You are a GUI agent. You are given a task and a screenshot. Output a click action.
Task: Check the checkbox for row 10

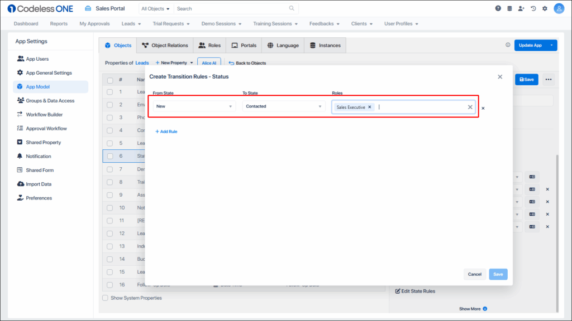pyautogui.click(x=110, y=207)
